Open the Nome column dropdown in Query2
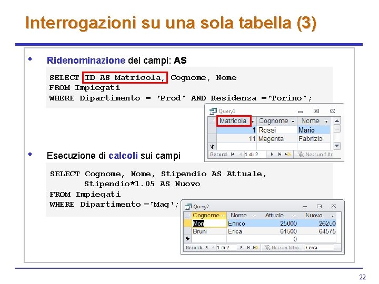The height and width of the screenshot is (284, 379). pyautogui.click(x=254, y=216)
